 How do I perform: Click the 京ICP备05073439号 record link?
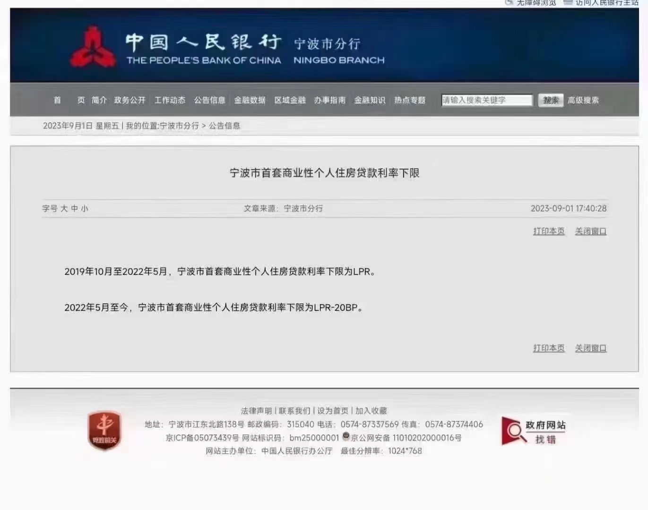(x=202, y=438)
